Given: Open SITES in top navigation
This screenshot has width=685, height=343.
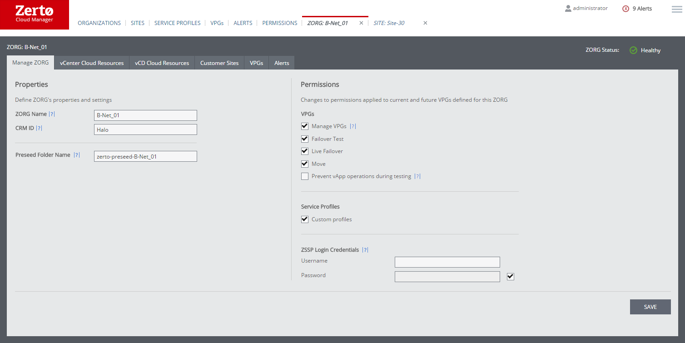Looking at the screenshot, I should coord(138,23).
